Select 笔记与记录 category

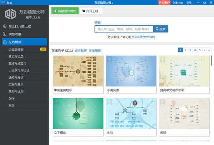[x=16, y=56]
